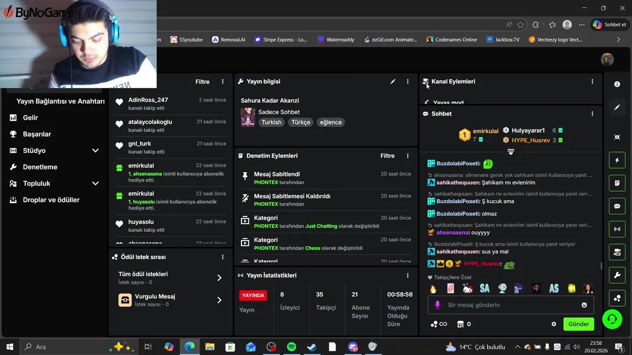
Task: Click the YAYINDA live status badge
Action: pos(253,295)
